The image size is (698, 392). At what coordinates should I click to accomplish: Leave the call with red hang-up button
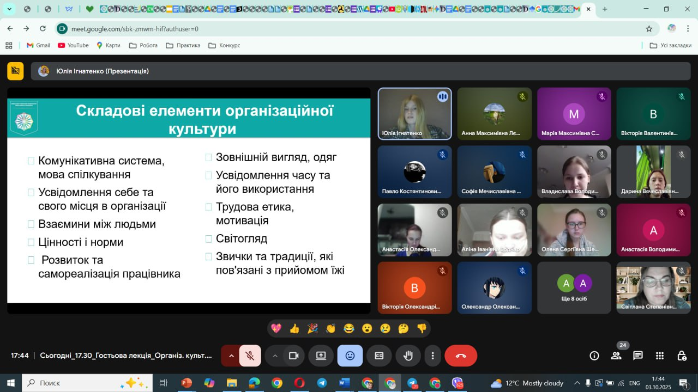pos(461,356)
